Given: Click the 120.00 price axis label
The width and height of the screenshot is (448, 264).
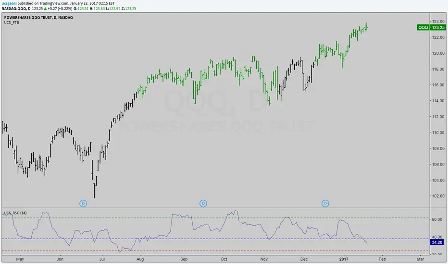Looking at the screenshot, I should point(438,53).
